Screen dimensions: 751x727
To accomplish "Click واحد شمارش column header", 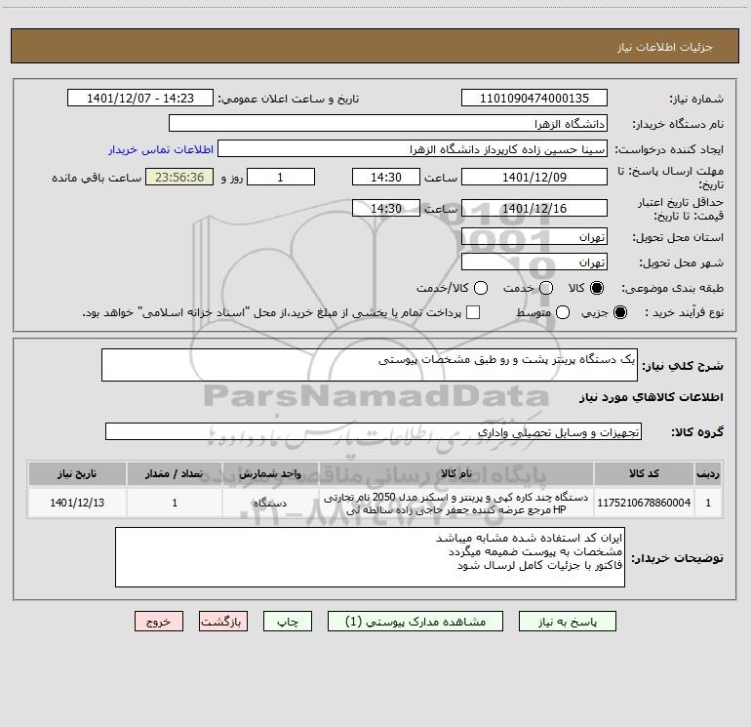I will pos(270,473).
